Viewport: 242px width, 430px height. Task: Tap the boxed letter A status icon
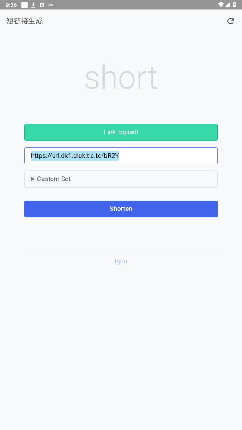click(42, 5)
